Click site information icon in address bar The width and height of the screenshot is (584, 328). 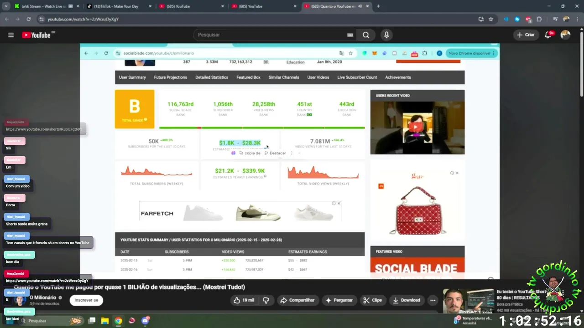[42, 19]
